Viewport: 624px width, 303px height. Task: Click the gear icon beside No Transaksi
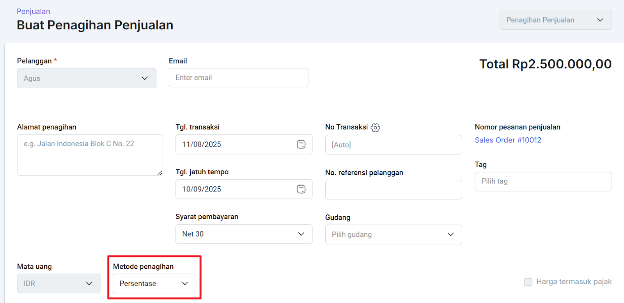point(375,128)
